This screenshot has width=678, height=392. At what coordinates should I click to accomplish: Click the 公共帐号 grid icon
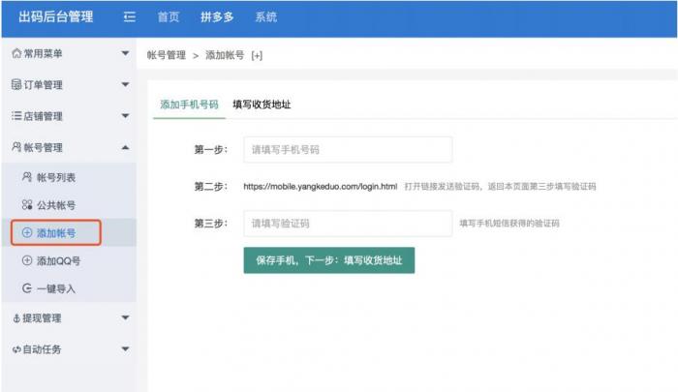(x=26, y=205)
